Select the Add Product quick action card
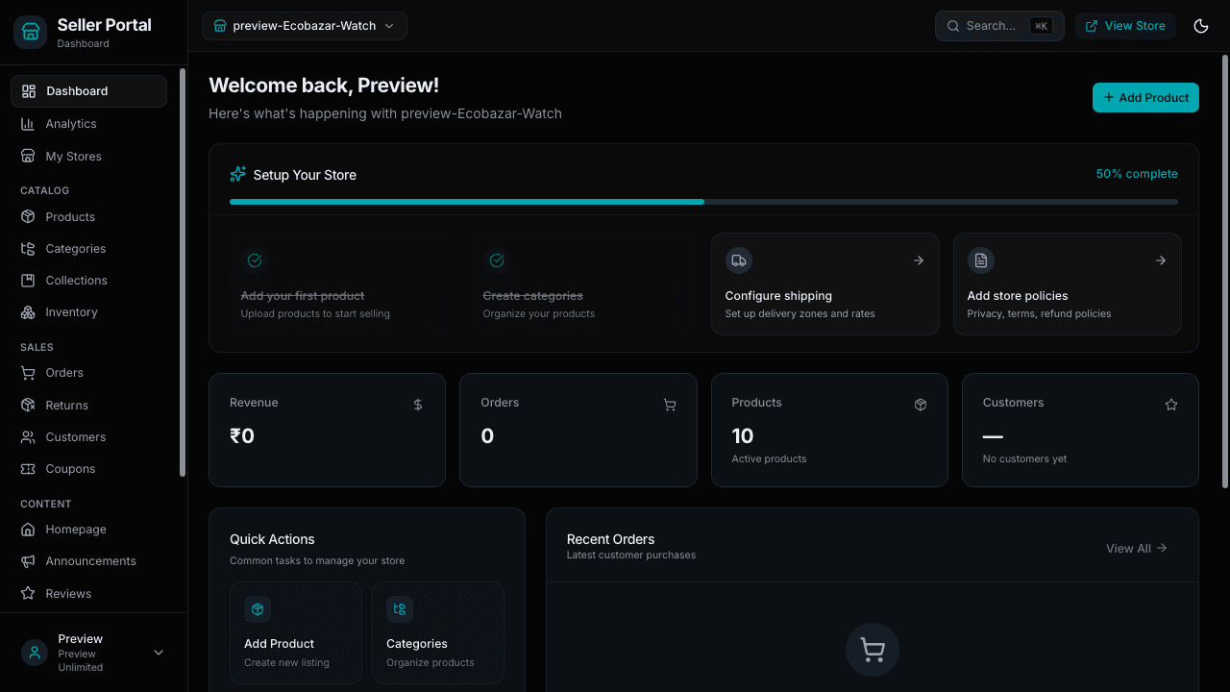Image resolution: width=1230 pixels, height=692 pixels. point(296,632)
